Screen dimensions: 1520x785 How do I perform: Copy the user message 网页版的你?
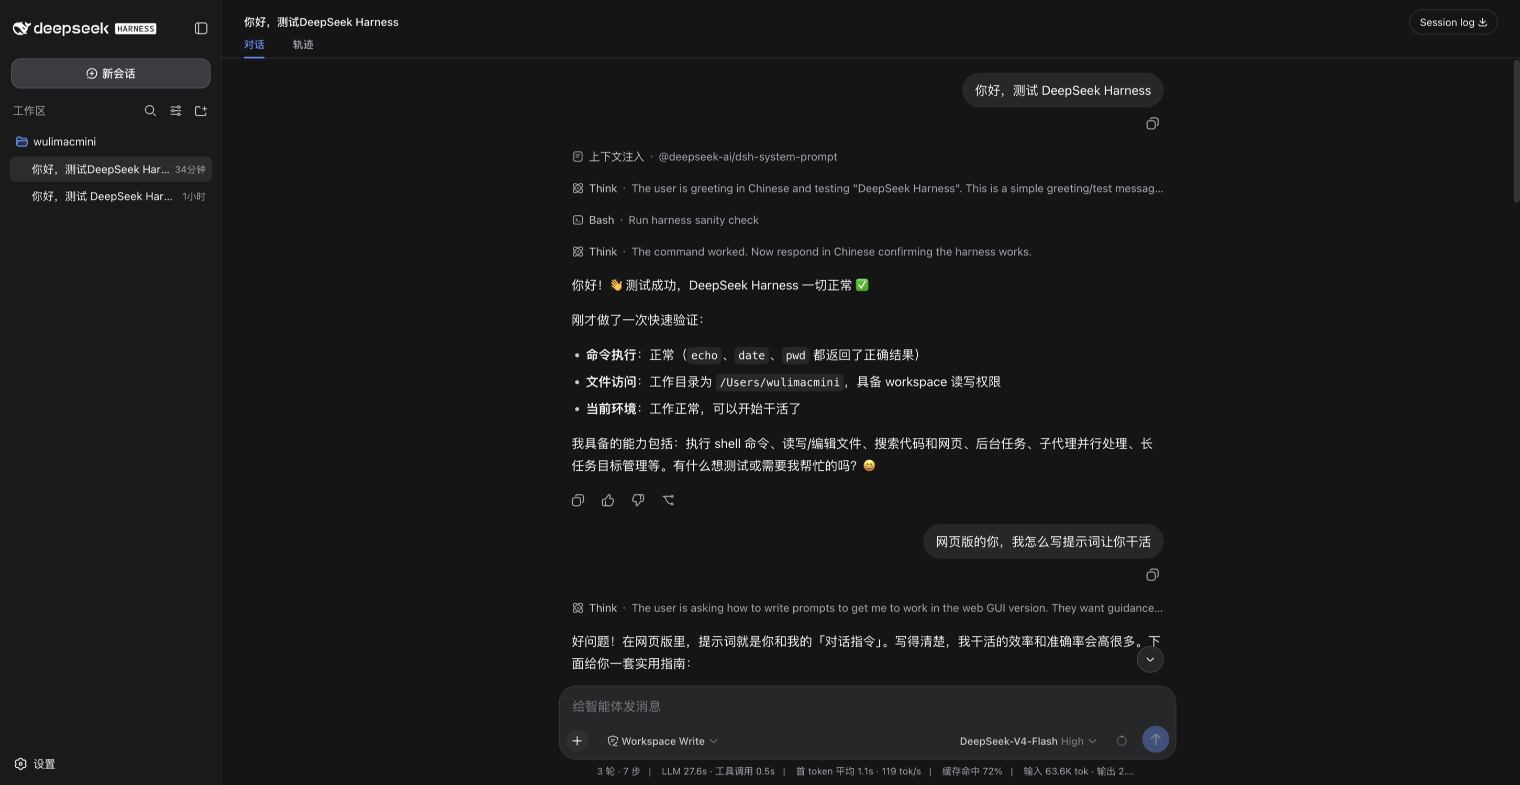coord(1152,575)
